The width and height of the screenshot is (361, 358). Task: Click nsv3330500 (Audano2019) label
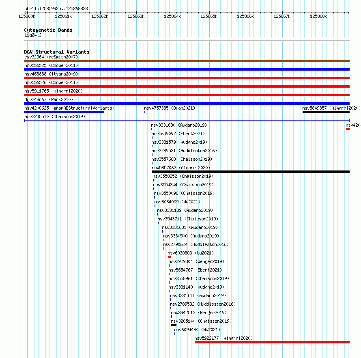[x=191, y=236]
